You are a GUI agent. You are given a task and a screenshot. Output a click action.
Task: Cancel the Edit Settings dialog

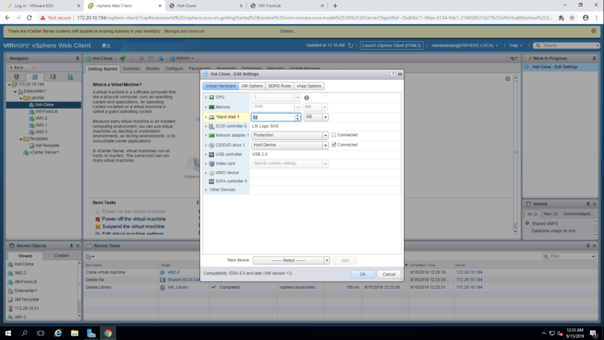389,274
